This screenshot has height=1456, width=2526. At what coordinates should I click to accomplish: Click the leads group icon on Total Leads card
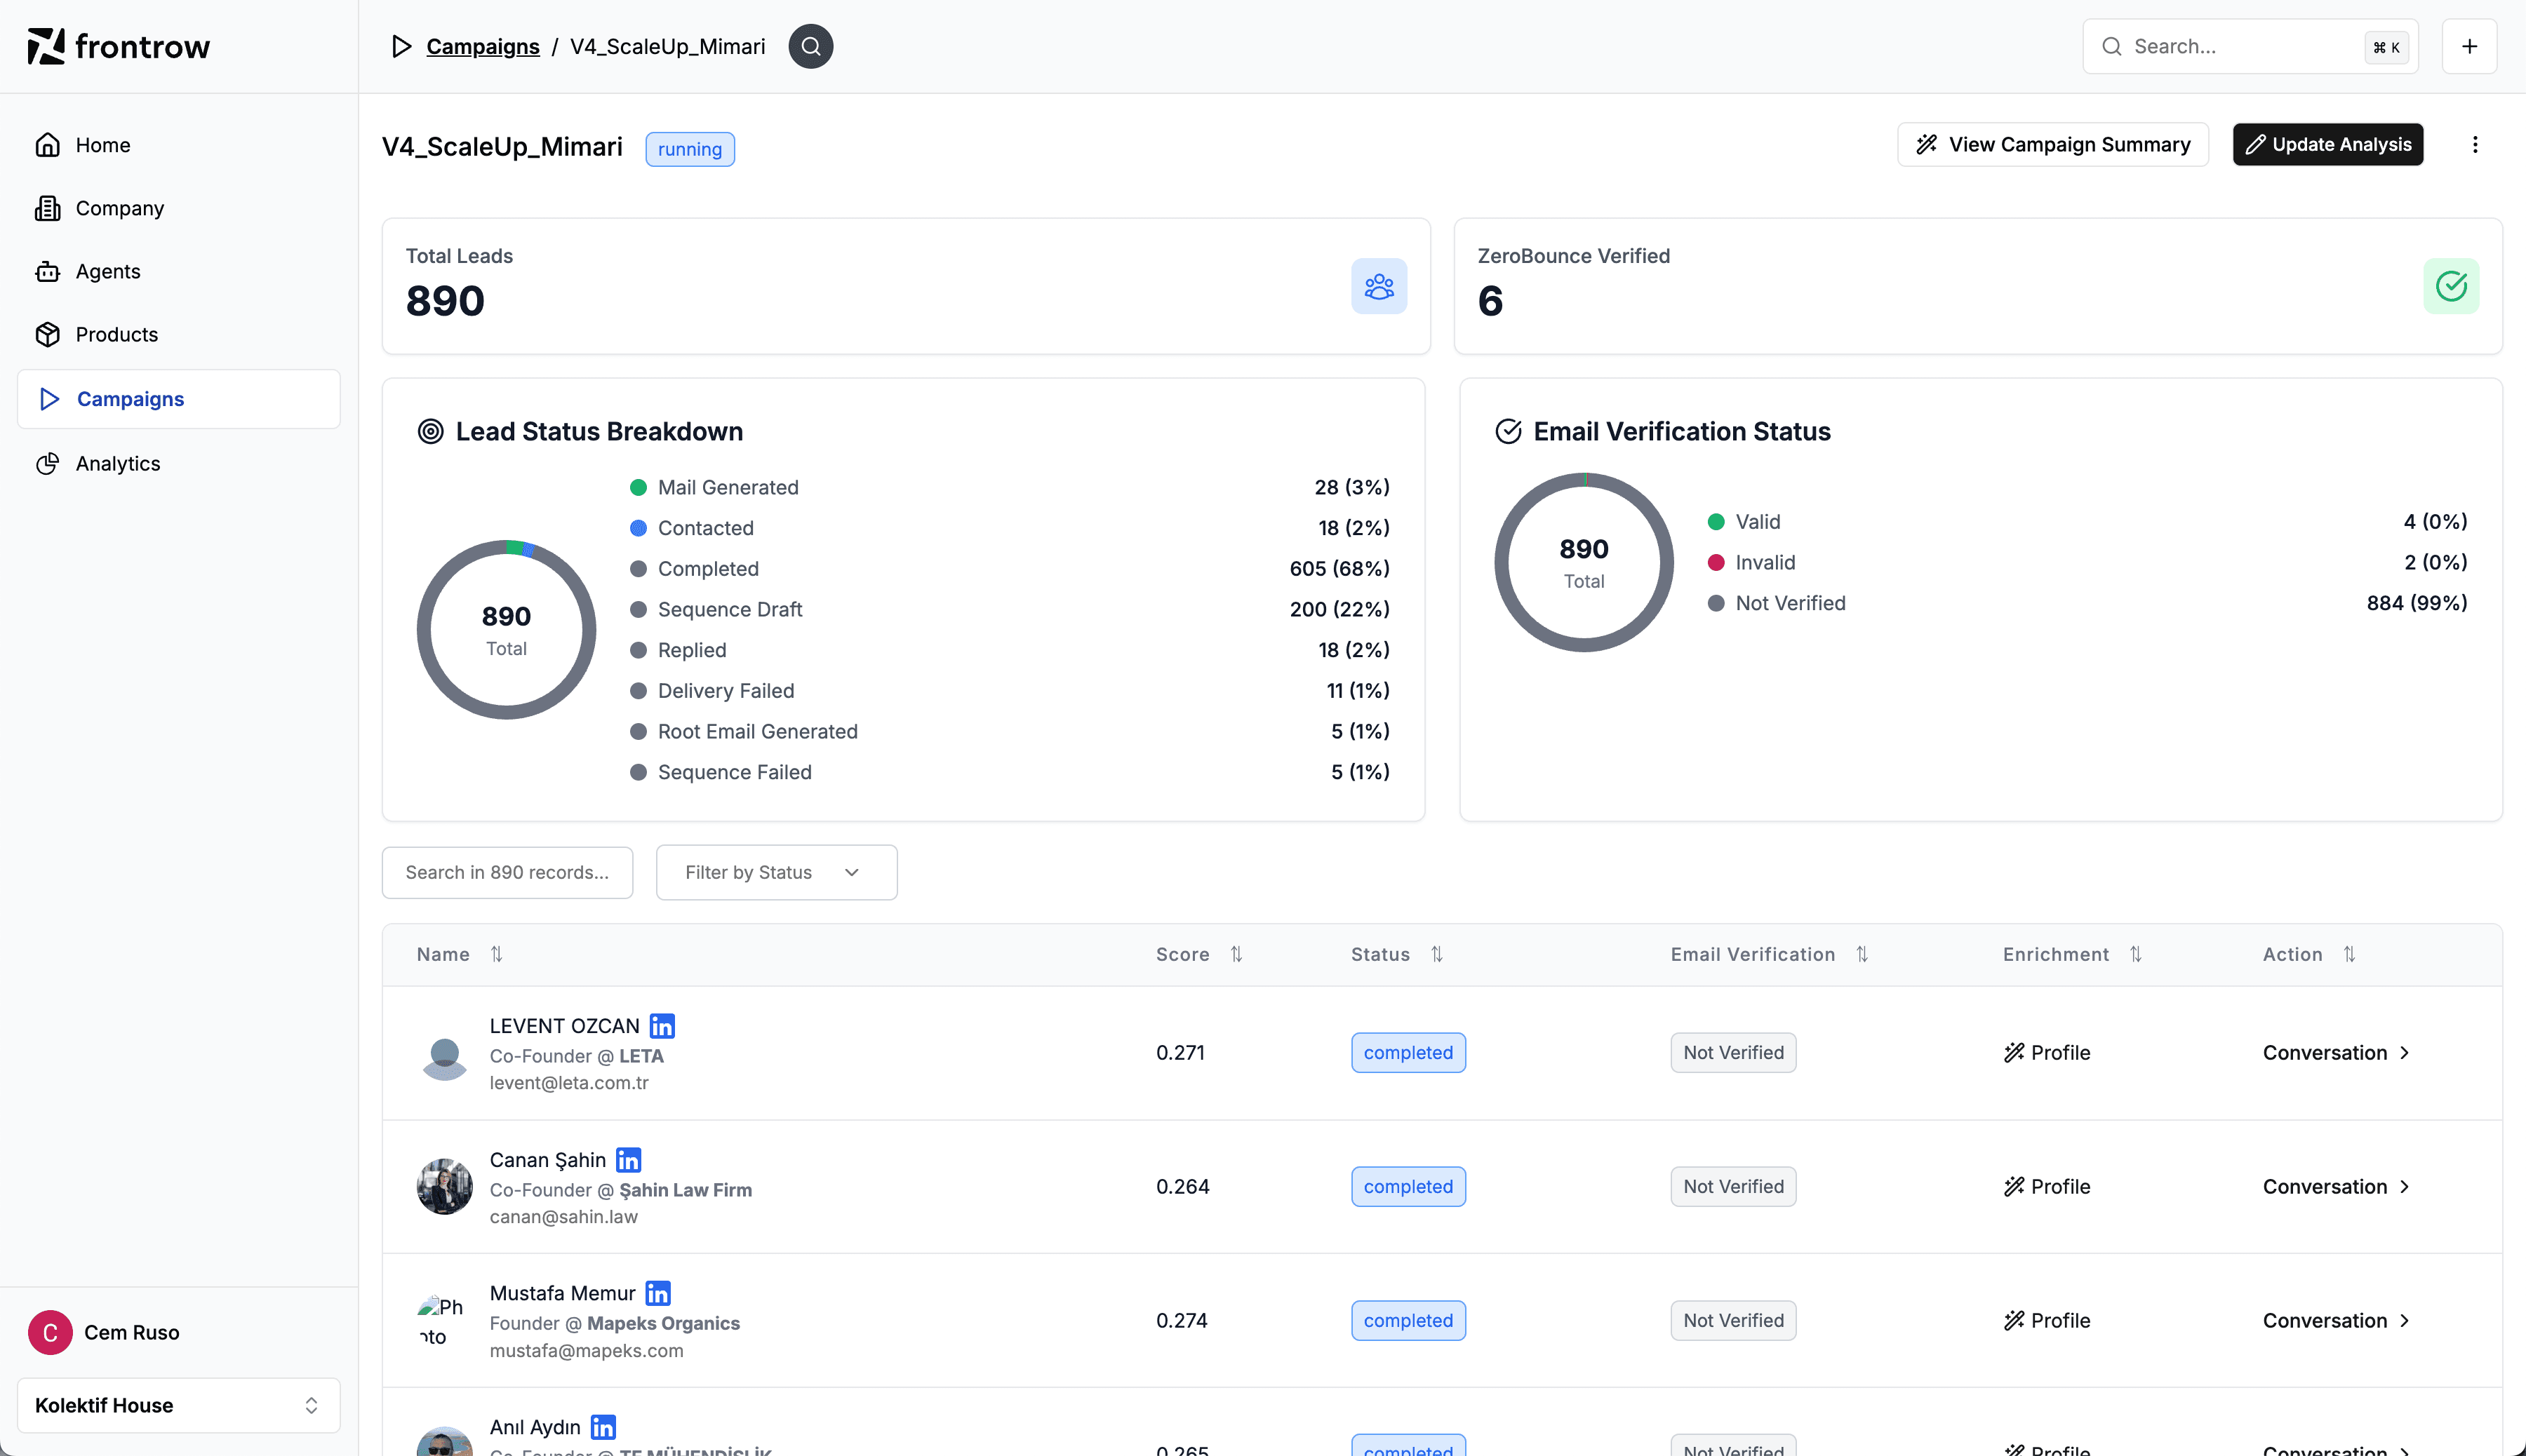1379,286
